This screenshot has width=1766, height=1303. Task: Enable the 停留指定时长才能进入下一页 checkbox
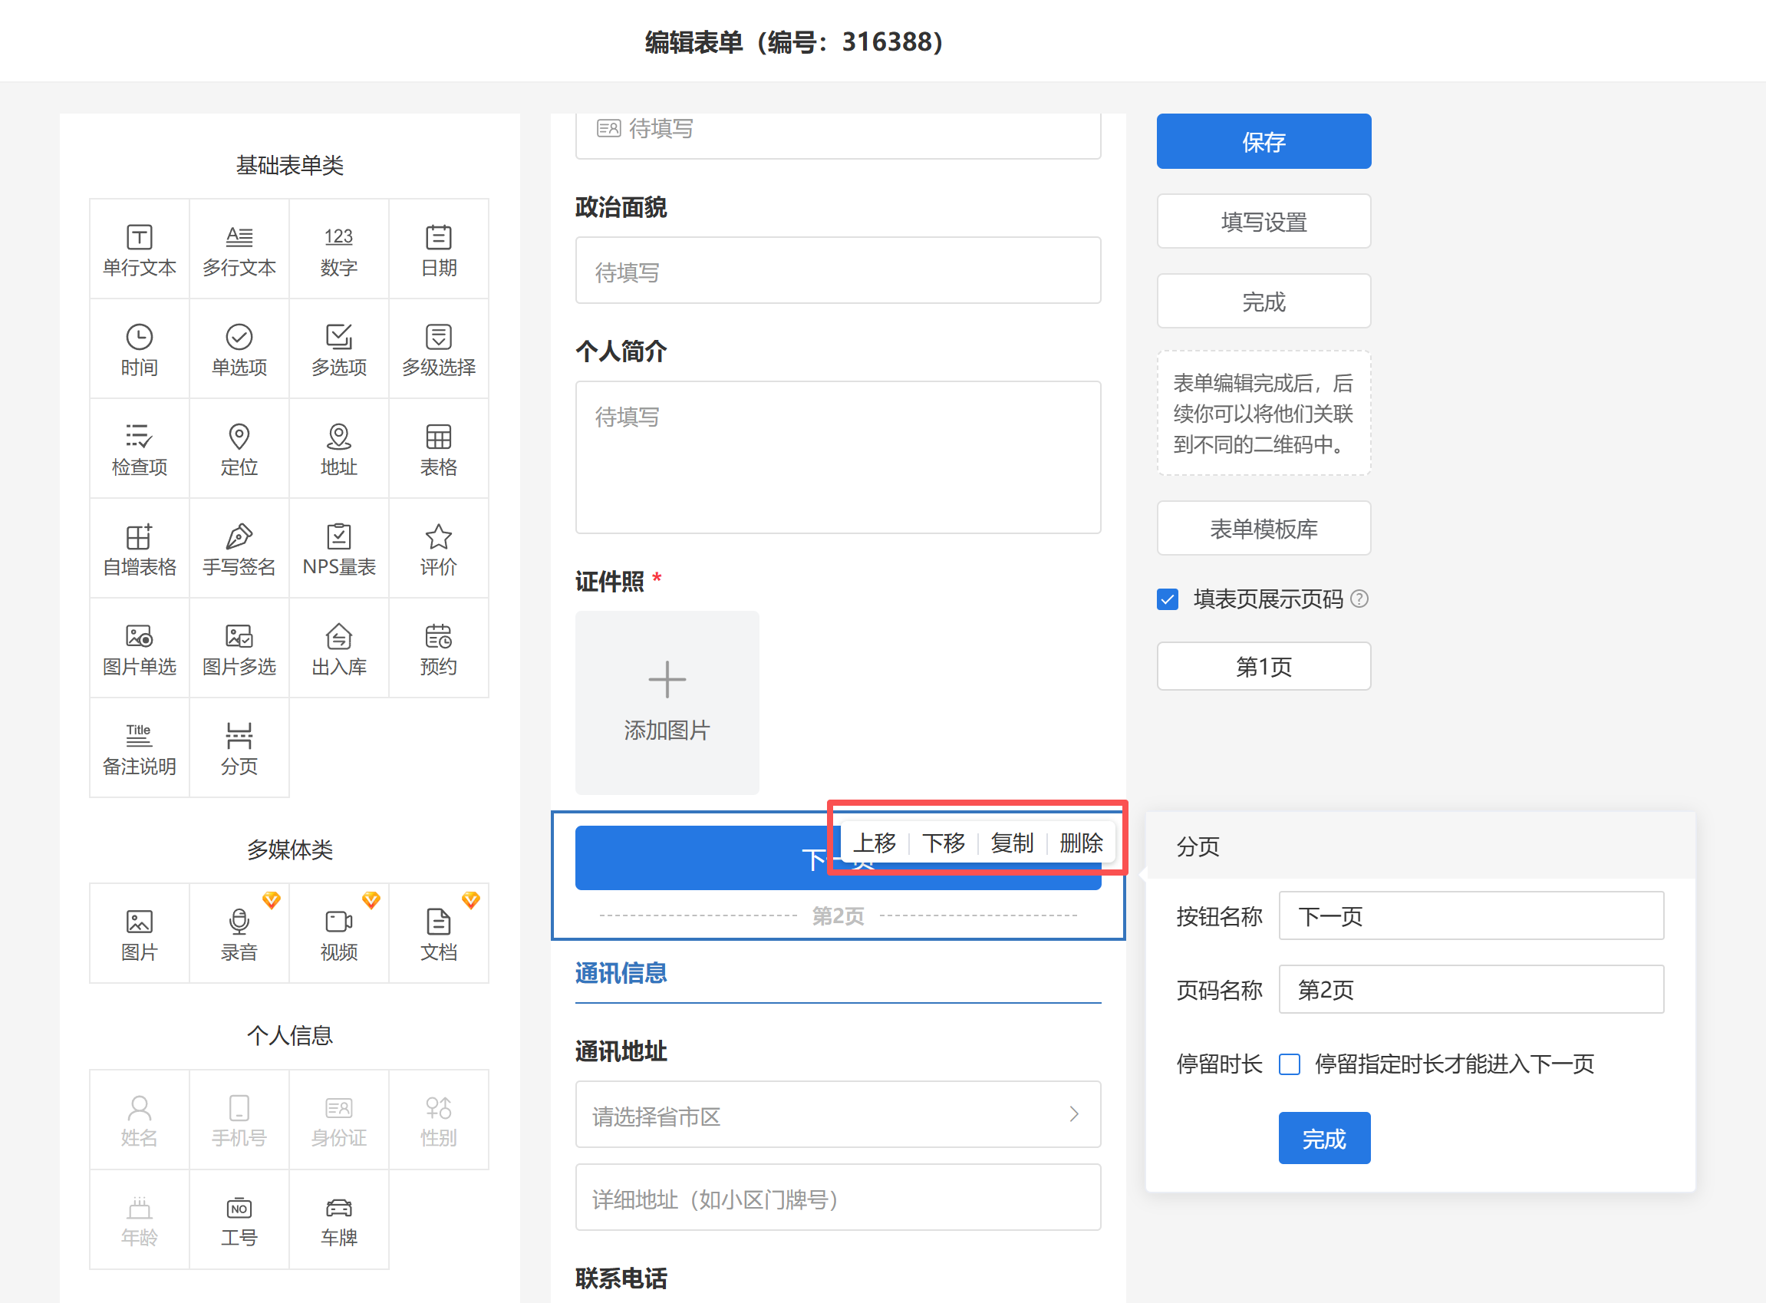tap(1290, 1064)
